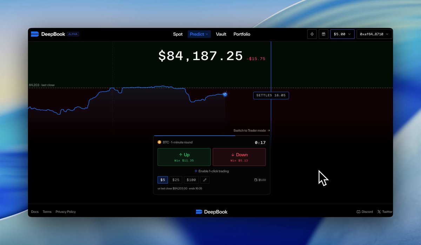421x245 pixels.
Task: Enable 1-click trading
Action: 212,171
